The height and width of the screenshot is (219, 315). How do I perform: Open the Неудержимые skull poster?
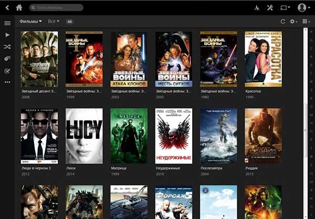(x=174, y=136)
